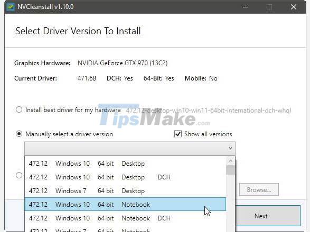The width and height of the screenshot is (310, 232).
Task: Click the 'Select Driver Version To Install' heading
Action: (x=78, y=31)
